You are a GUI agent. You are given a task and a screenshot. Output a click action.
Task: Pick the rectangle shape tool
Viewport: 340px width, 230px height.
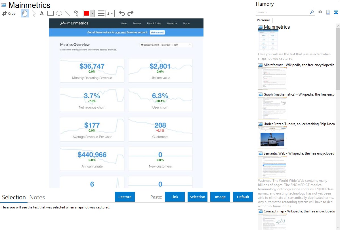coord(50,13)
